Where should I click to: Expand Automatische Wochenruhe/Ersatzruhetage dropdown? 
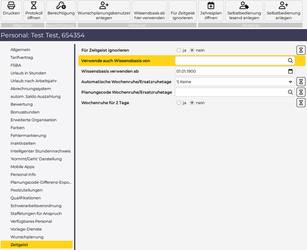tap(290, 82)
